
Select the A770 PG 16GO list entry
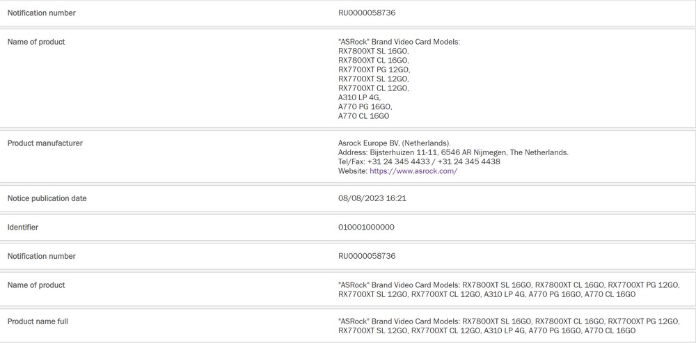click(365, 107)
